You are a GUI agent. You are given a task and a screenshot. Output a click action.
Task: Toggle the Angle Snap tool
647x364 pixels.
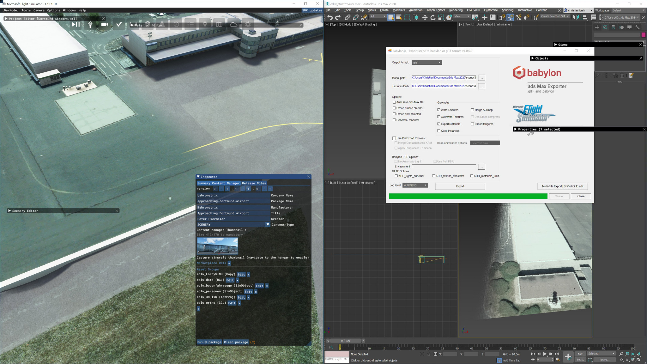click(x=511, y=17)
